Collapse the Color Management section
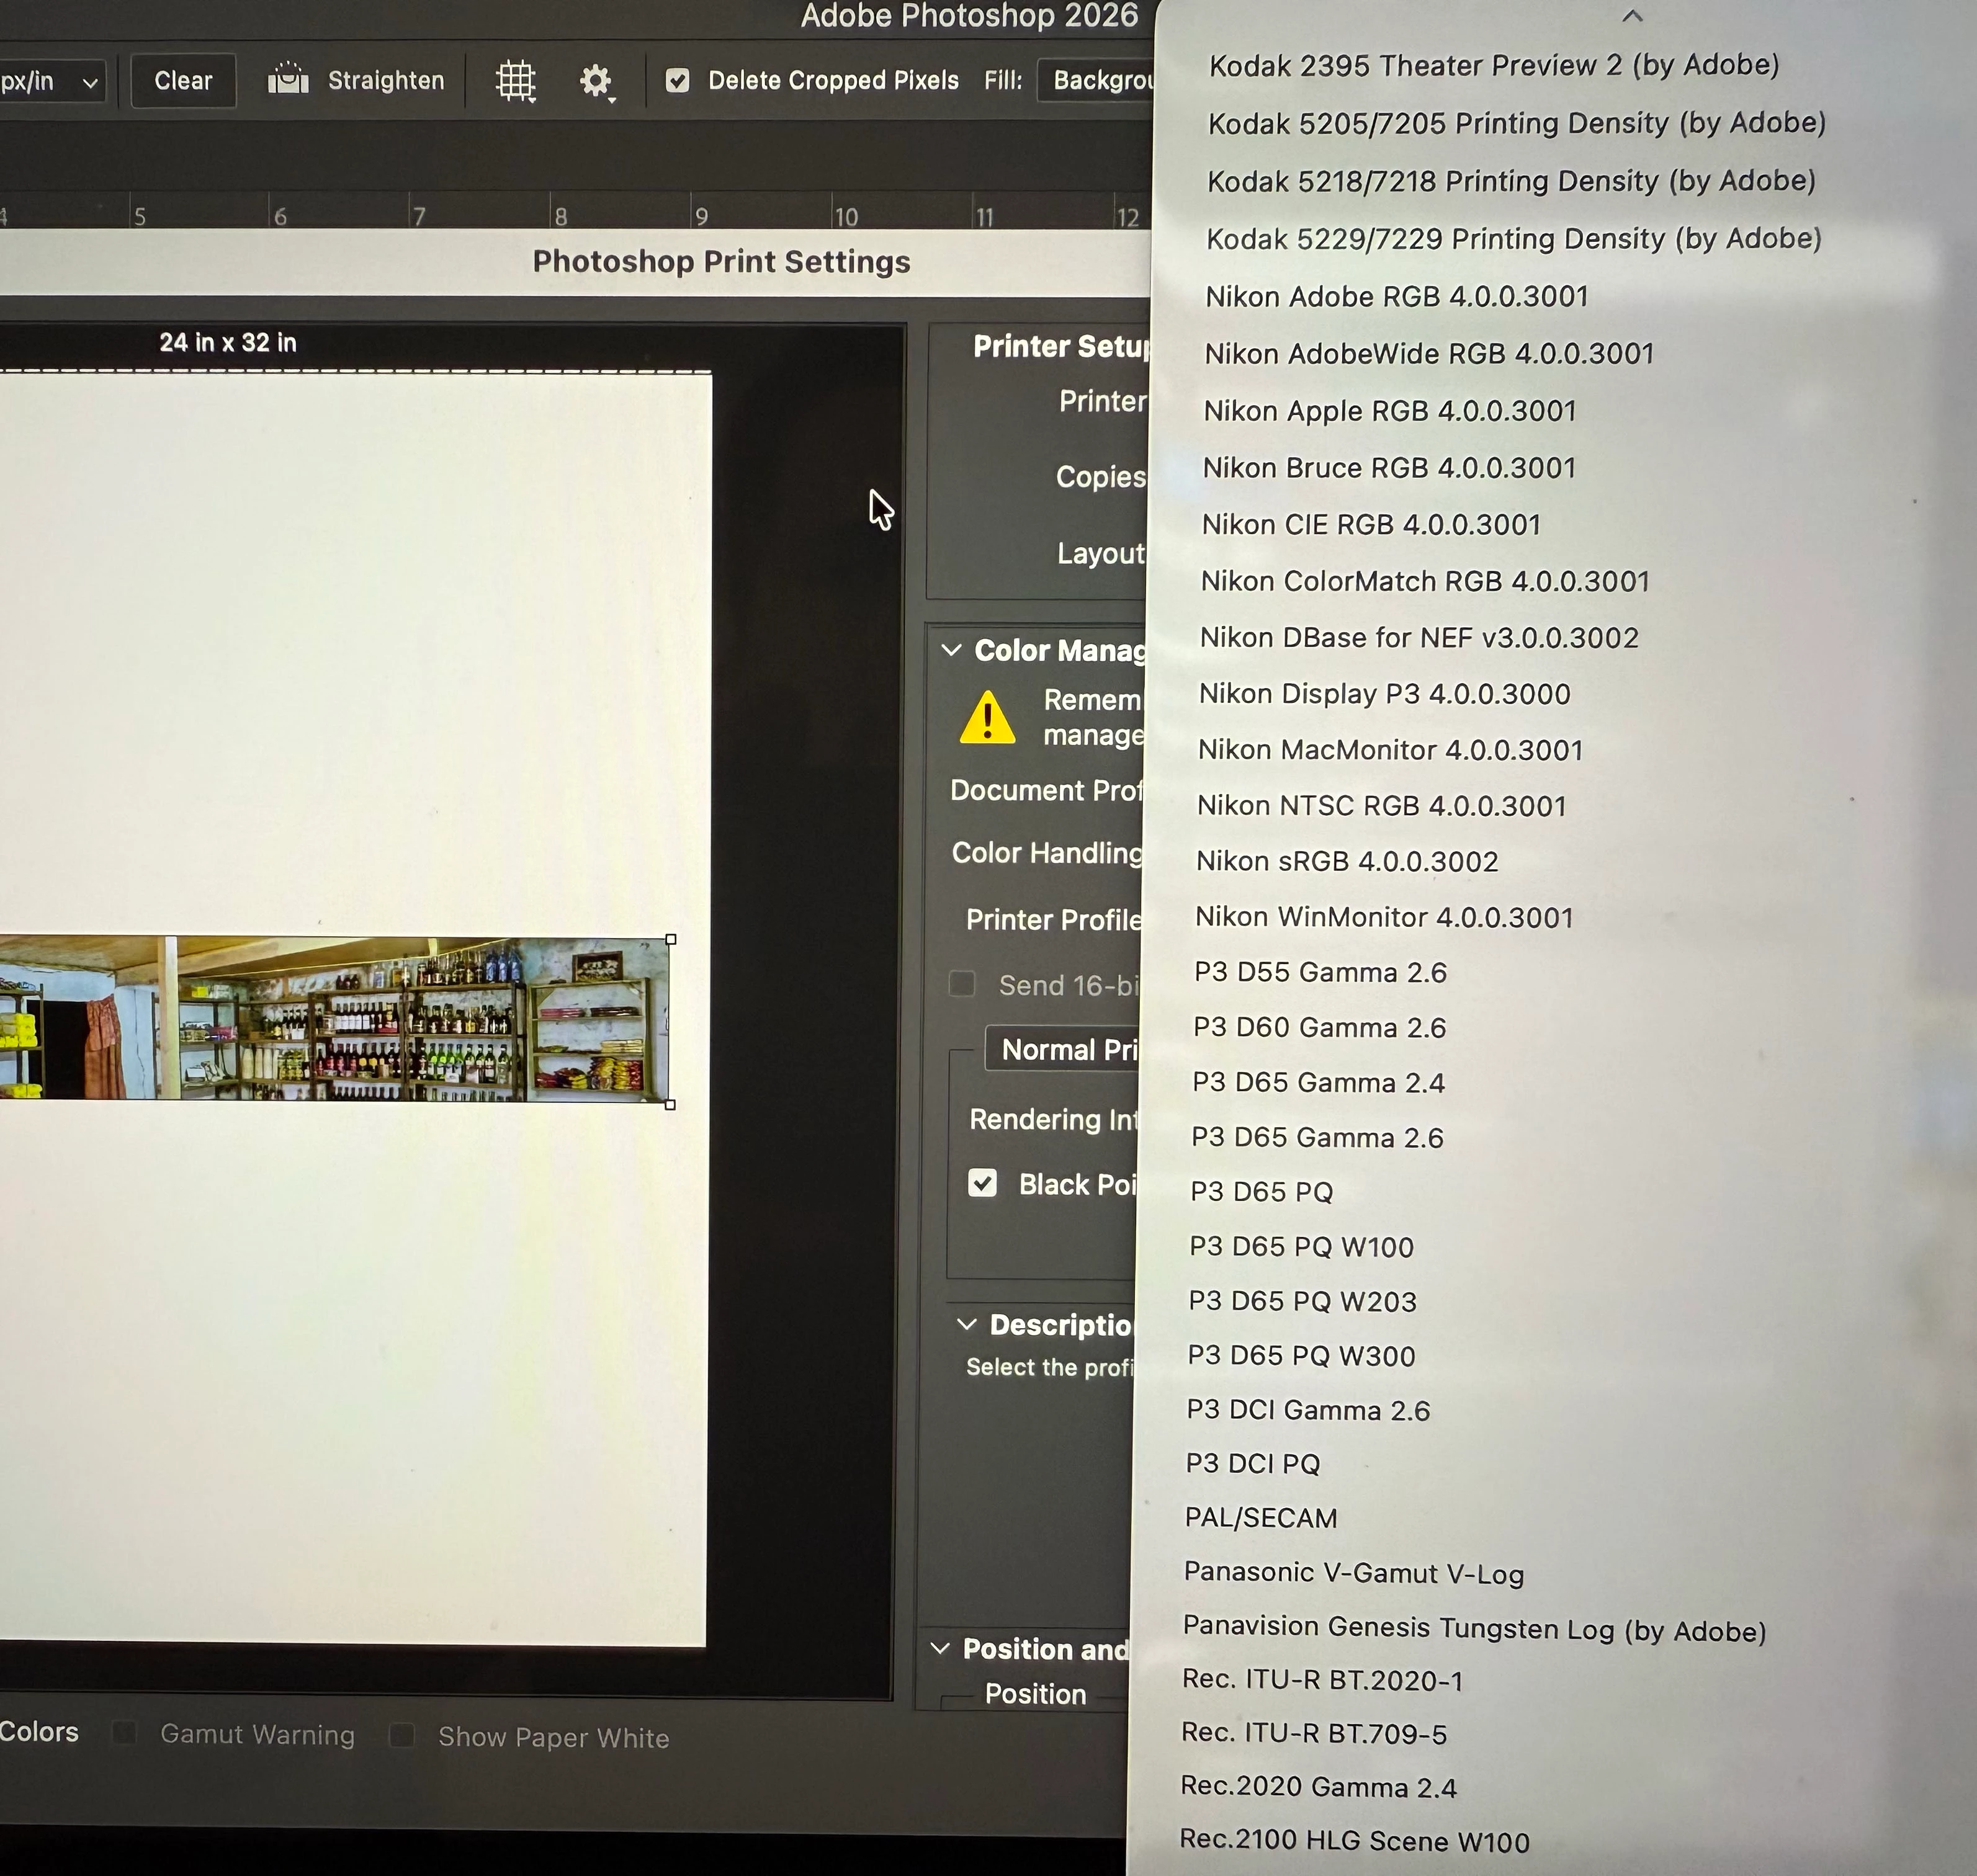 [x=951, y=650]
